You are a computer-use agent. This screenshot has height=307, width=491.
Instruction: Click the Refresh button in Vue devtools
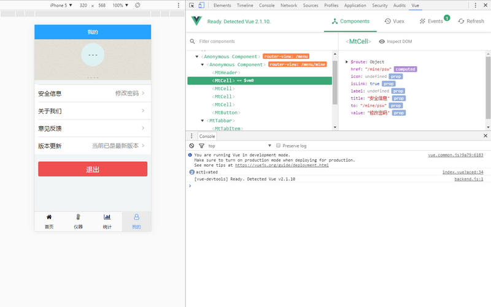471,21
